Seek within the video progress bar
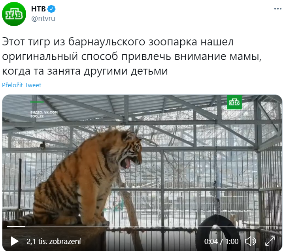 click(x=142, y=227)
